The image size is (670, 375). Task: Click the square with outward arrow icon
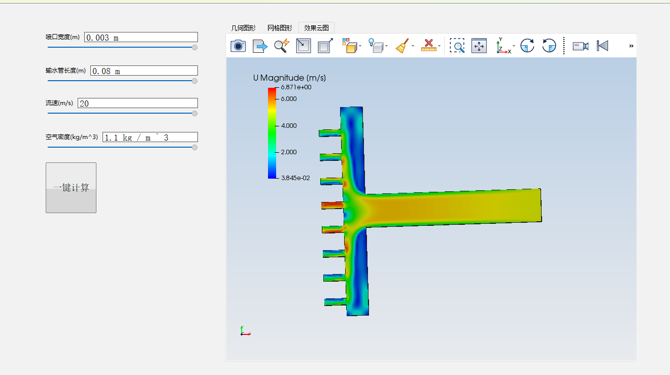coord(325,46)
